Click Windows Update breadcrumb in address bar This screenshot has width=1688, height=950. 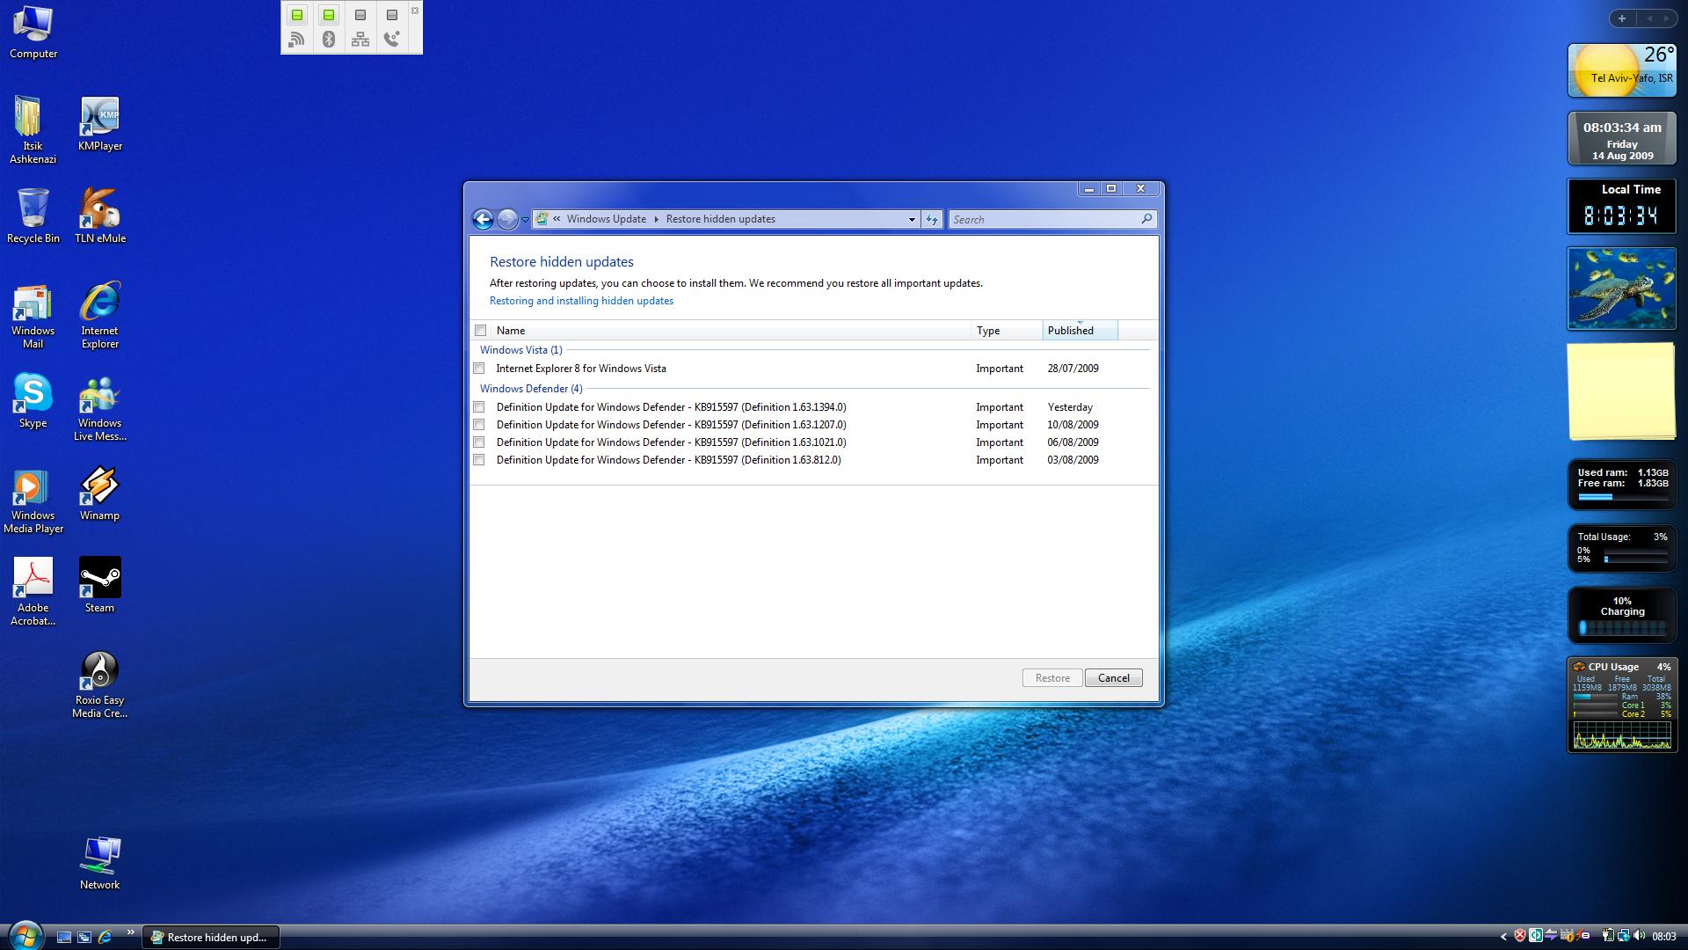coord(606,219)
